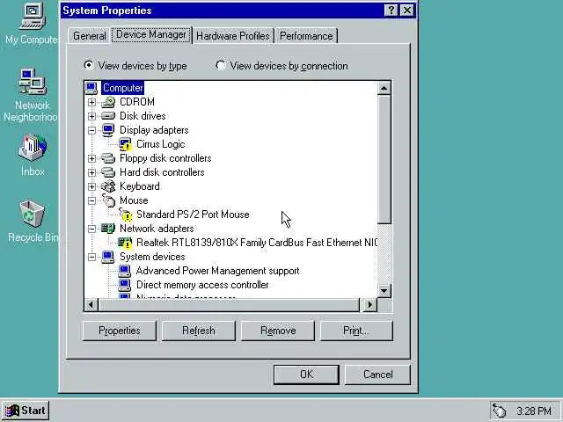The image size is (563, 422).
Task: Close the System Properties dialog
Action: point(406,11)
